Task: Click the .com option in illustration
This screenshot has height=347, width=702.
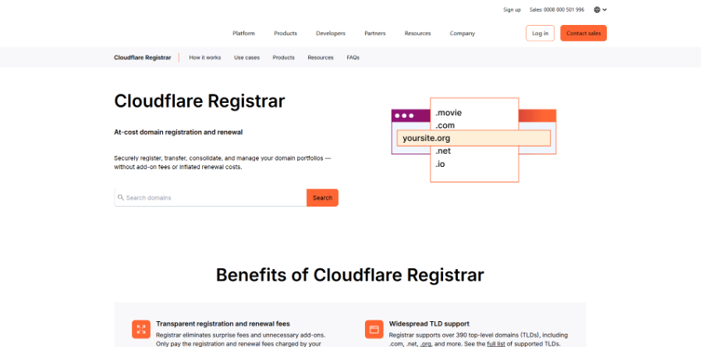Action: tap(445, 126)
